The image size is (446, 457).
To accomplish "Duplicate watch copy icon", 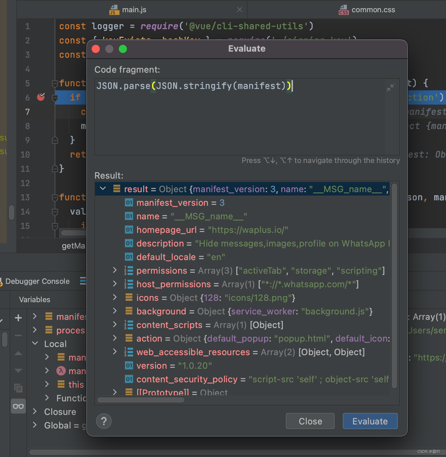I will [x=18, y=388].
